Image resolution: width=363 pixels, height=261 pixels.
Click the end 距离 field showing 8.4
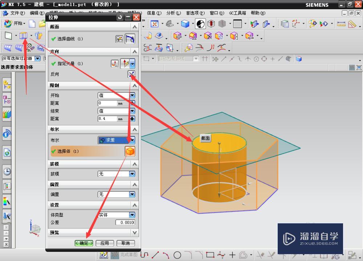[x=107, y=119]
